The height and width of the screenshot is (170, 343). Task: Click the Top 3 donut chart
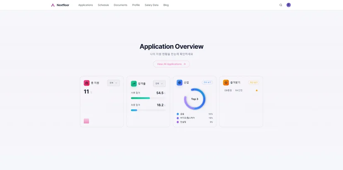[x=195, y=99]
